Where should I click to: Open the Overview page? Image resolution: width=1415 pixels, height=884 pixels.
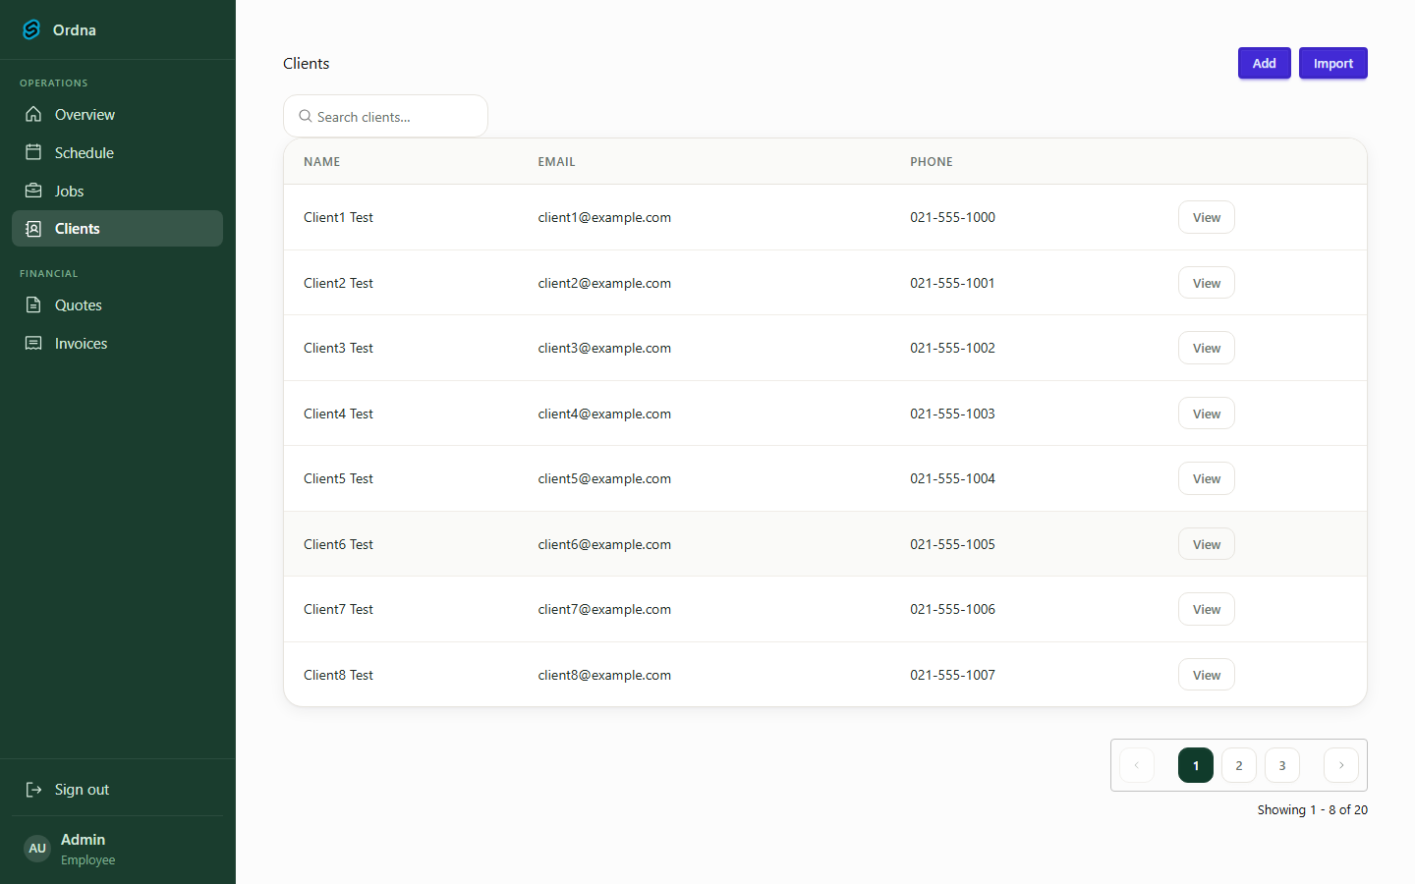click(117, 115)
